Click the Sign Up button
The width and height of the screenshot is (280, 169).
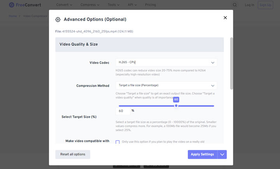[x=265, y=5]
